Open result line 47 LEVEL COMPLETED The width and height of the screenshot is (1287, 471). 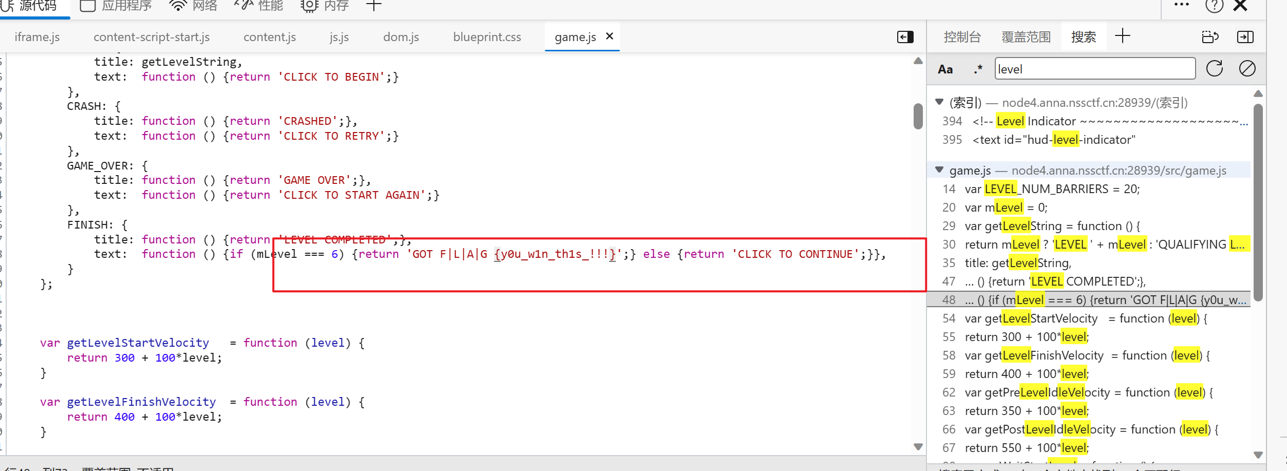tap(1089, 281)
